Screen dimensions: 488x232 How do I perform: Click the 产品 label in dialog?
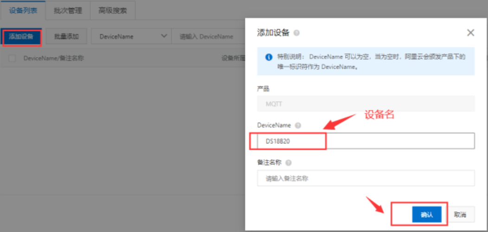[x=263, y=89]
